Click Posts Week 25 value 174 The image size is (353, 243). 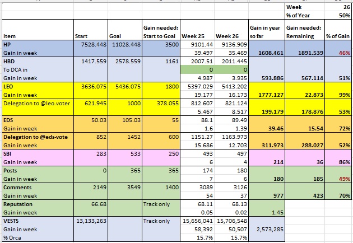click(x=197, y=171)
